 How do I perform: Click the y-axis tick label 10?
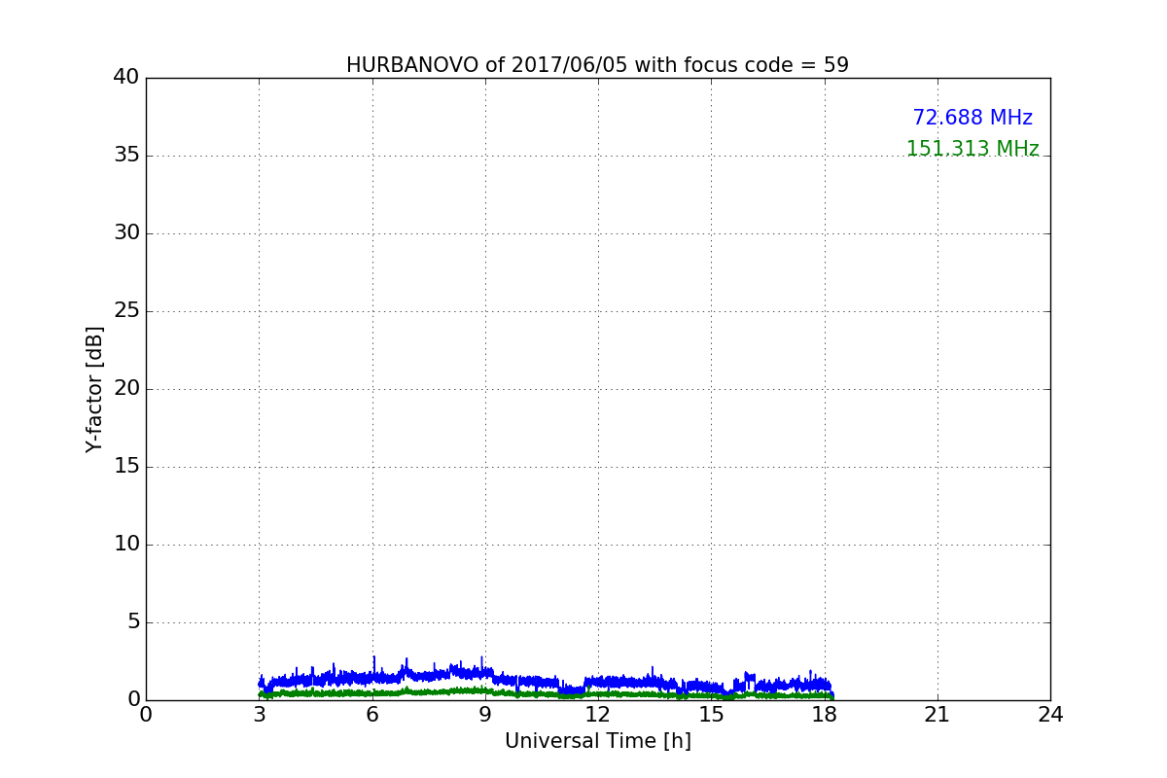(x=126, y=545)
